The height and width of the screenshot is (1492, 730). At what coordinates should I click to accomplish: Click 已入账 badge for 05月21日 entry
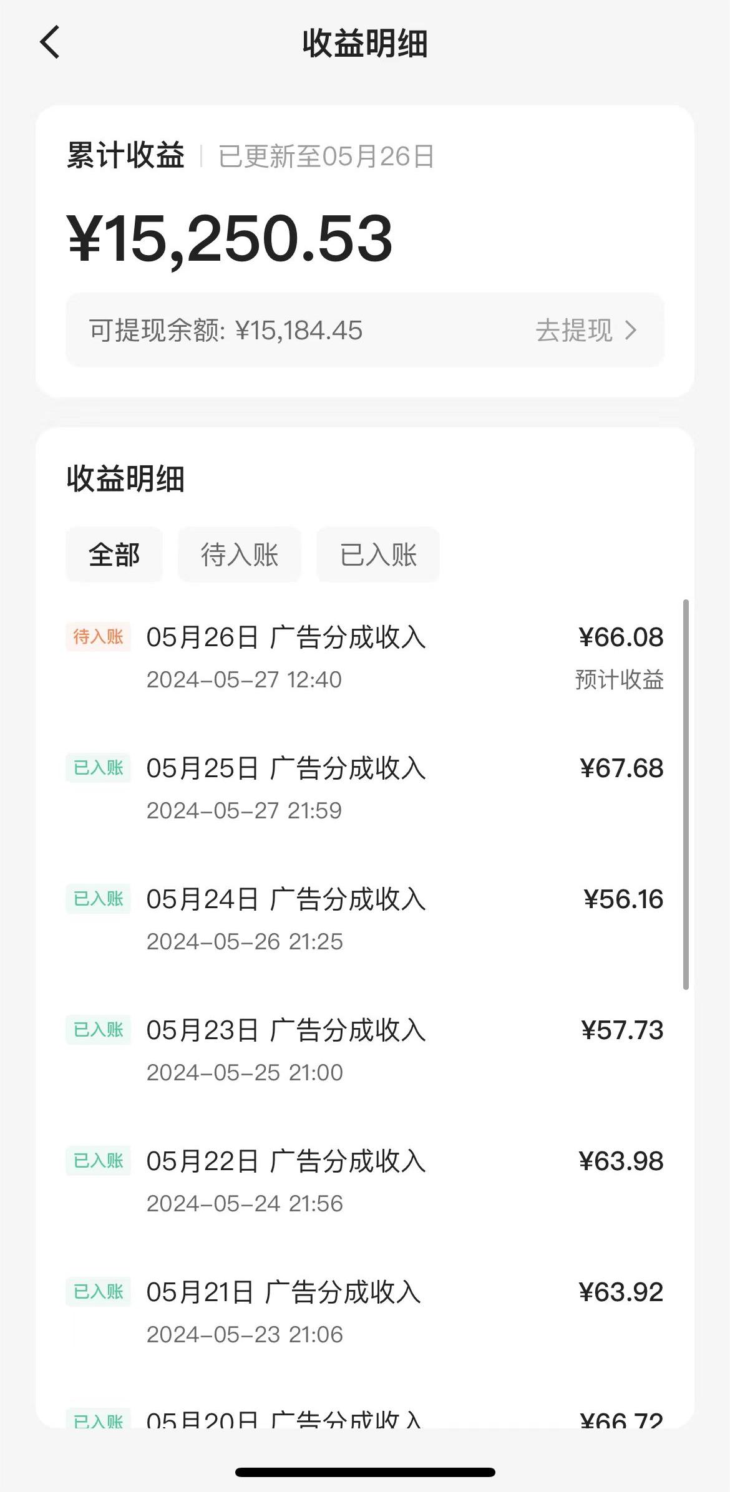click(x=98, y=1292)
